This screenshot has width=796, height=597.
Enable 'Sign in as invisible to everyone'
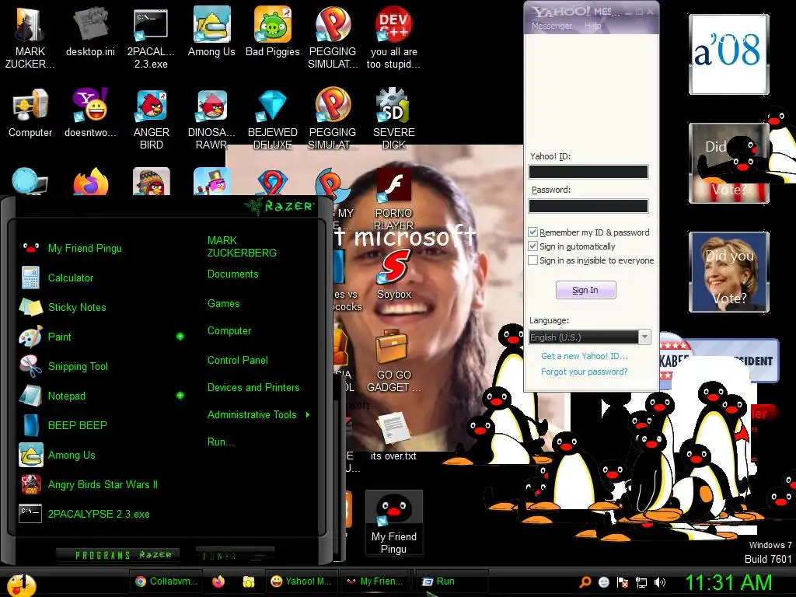click(532, 260)
